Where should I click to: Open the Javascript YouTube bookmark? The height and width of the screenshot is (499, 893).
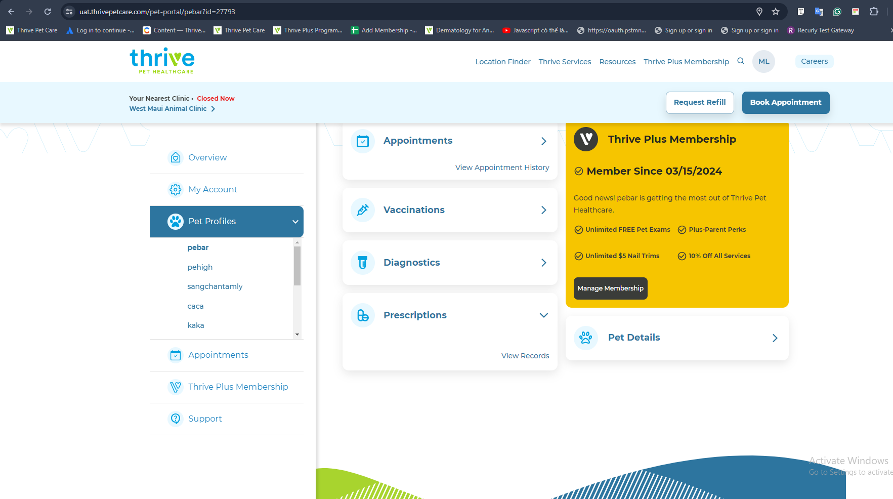click(x=536, y=30)
